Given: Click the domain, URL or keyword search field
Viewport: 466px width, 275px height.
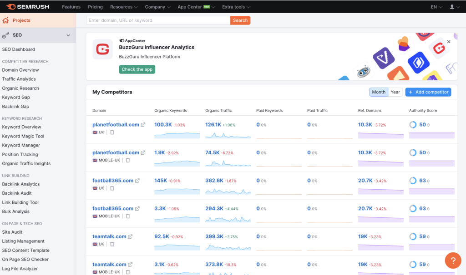Looking at the screenshot, I should click(x=158, y=20).
